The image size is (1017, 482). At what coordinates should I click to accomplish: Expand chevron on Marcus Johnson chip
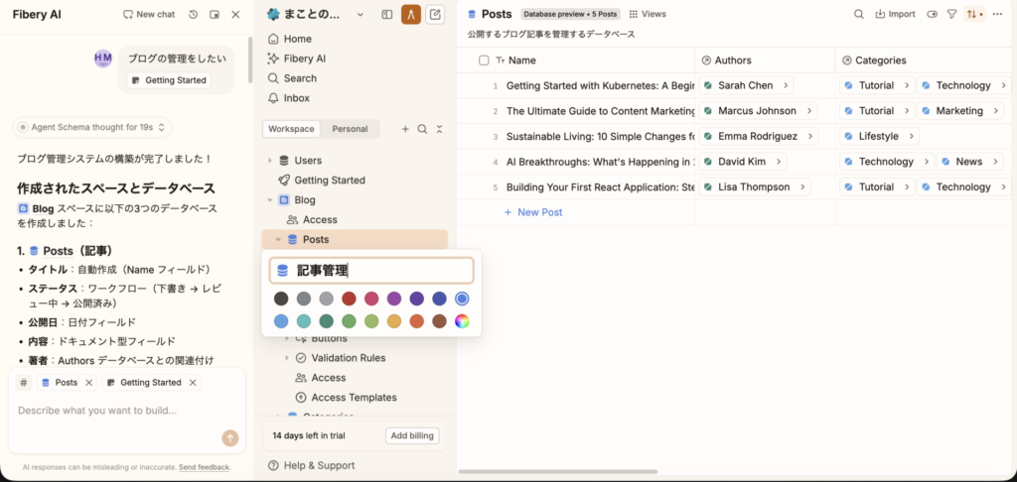(809, 111)
